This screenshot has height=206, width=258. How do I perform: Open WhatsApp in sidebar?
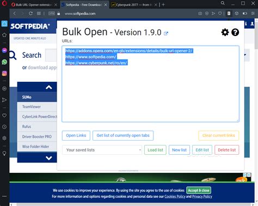tap(4, 62)
